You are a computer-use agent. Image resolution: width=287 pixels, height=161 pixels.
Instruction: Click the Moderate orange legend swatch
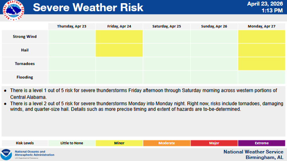coord(167,143)
